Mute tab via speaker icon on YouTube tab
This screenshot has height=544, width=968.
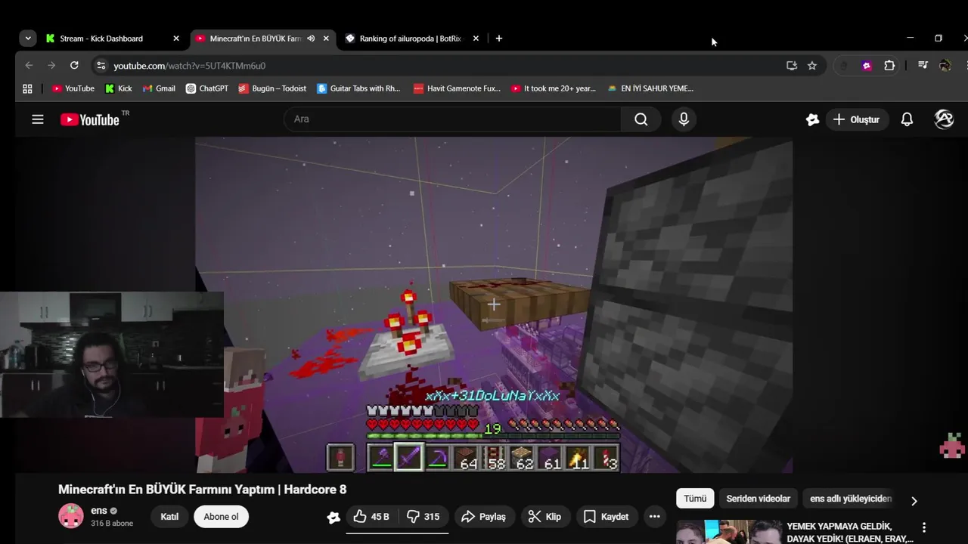coord(311,39)
